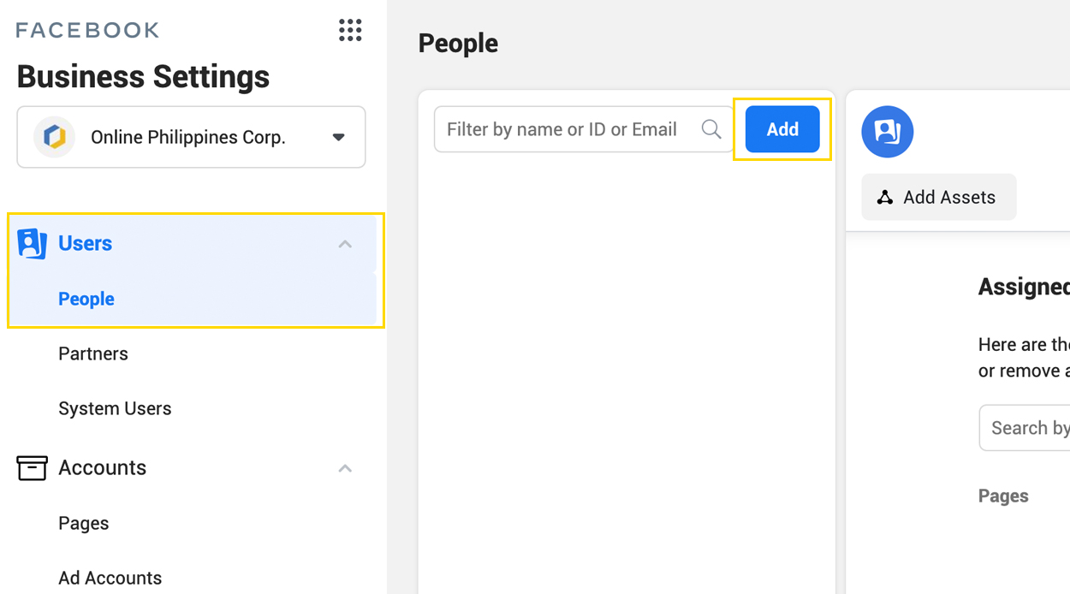Click the Search by field in Assigned panel
Image resolution: width=1070 pixels, height=594 pixels.
pyautogui.click(x=1025, y=428)
